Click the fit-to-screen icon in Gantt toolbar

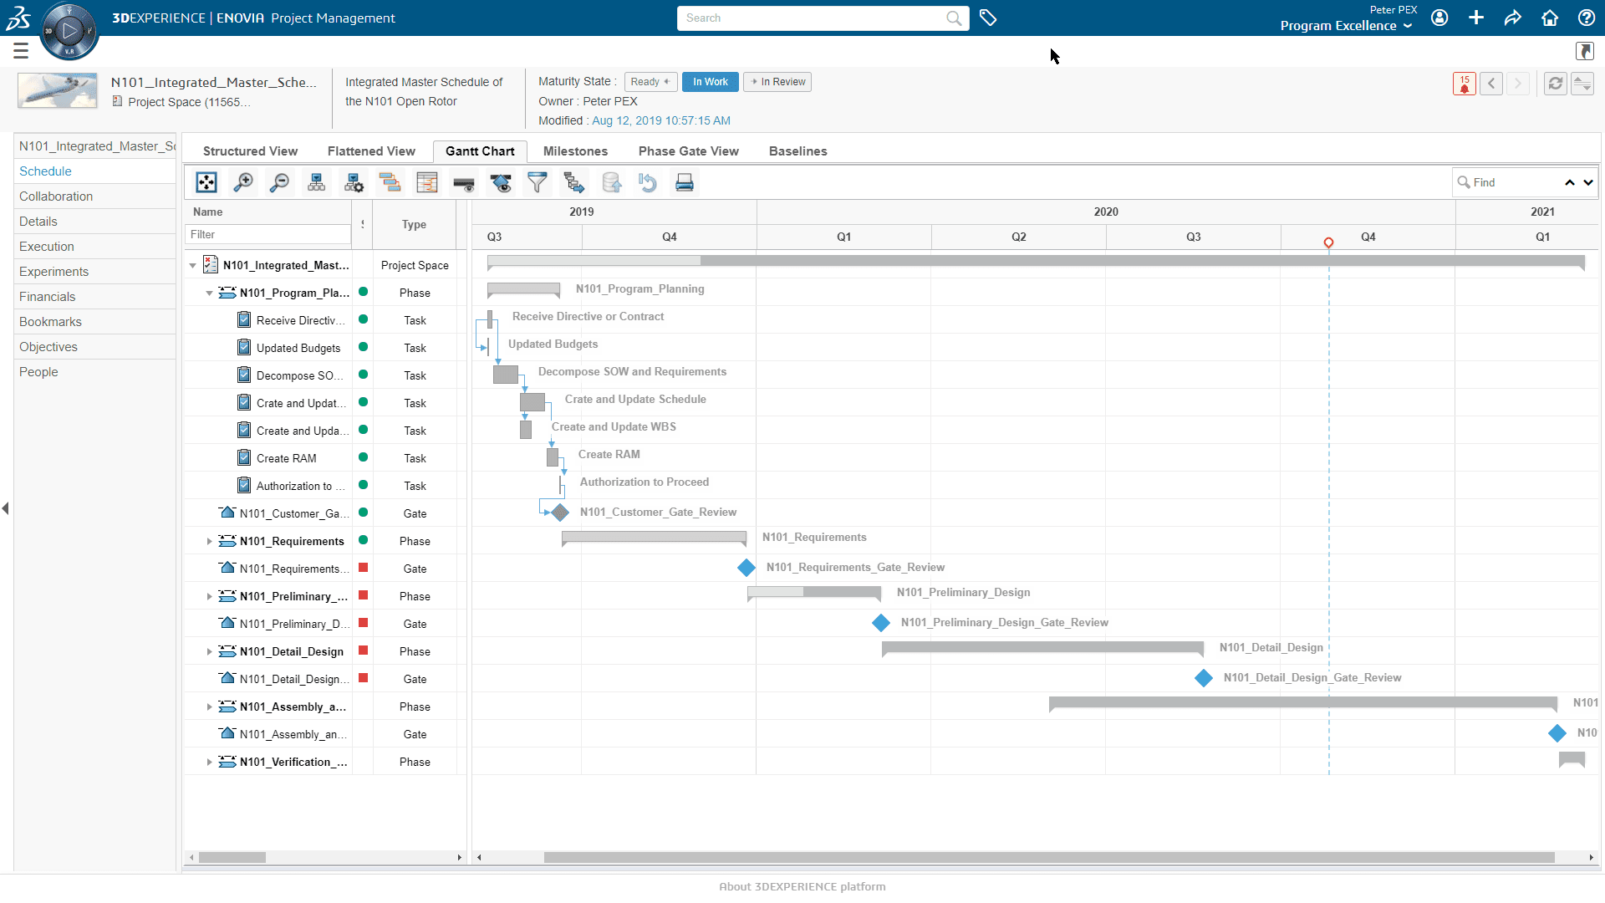coord(206,182)
